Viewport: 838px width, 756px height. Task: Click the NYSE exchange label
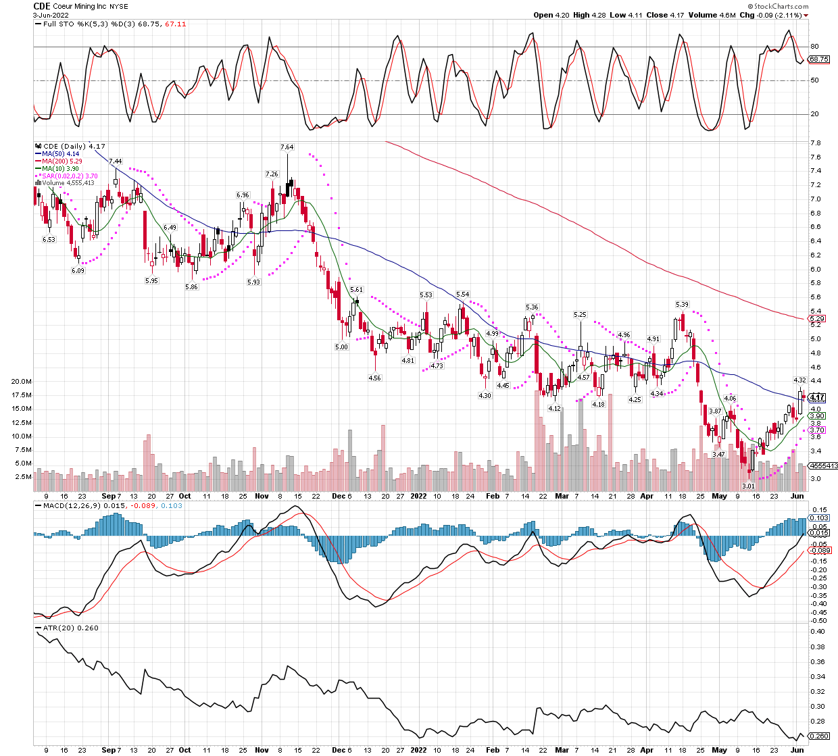click(118, 7)
